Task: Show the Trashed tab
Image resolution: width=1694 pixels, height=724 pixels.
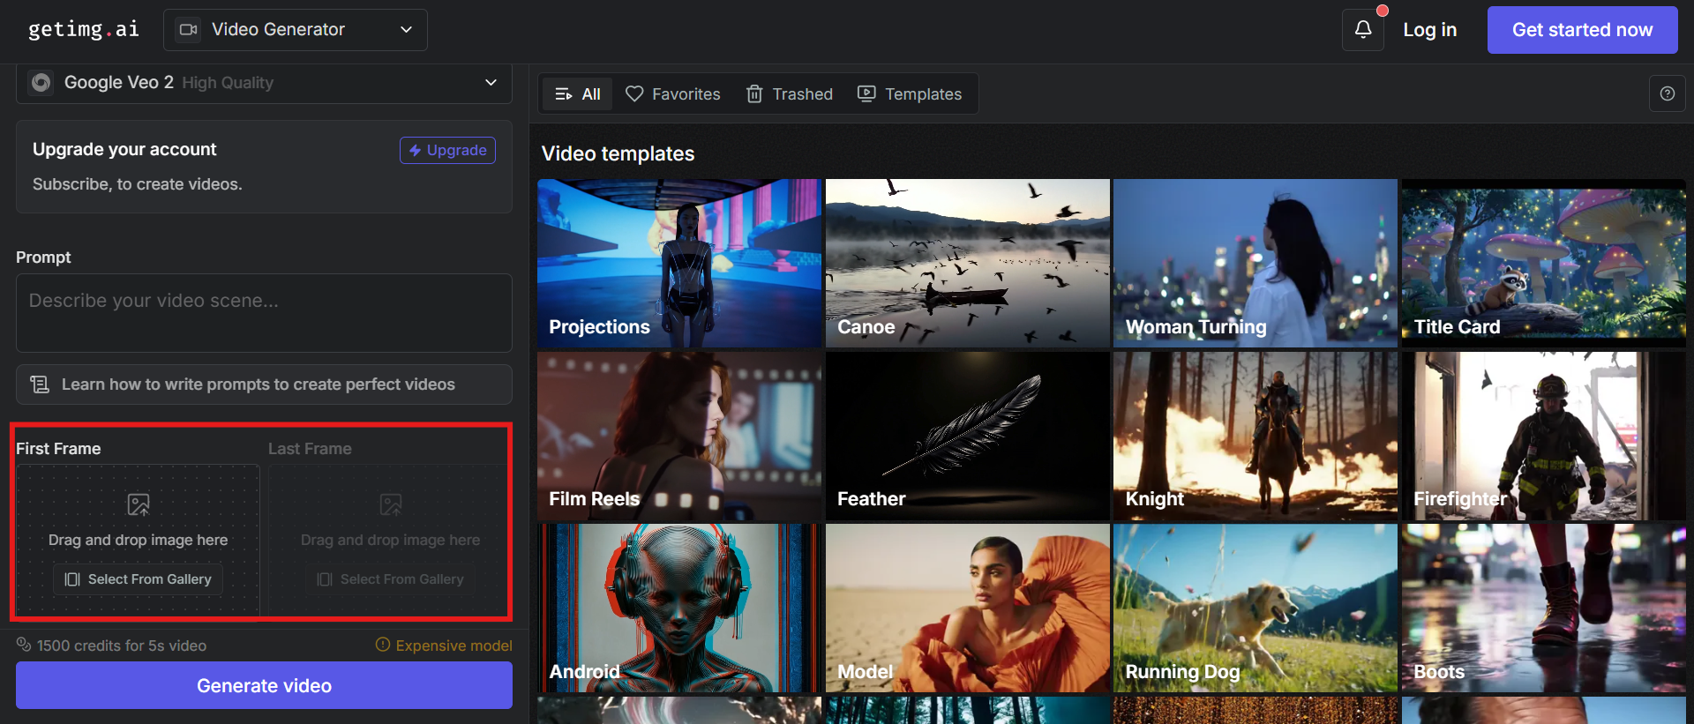Action: [790, 94]
